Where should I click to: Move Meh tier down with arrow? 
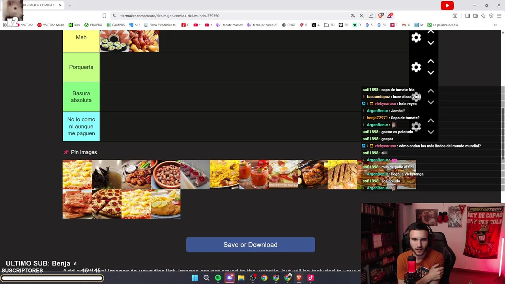[431, 43]
